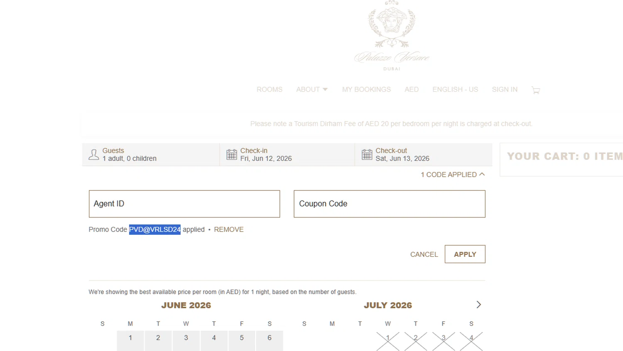Select June 1 in calendar
Image resolution: width=623 pixels, height=351 pixels.
point(130,341)
